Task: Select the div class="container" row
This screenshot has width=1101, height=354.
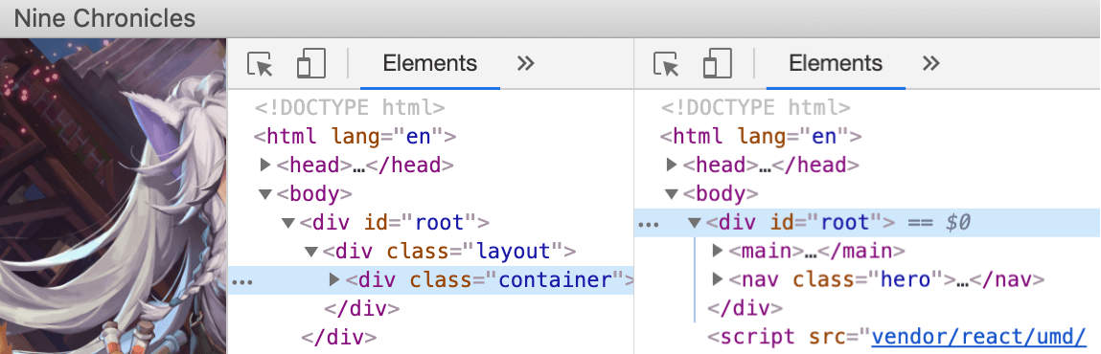Action: (431, 280)
